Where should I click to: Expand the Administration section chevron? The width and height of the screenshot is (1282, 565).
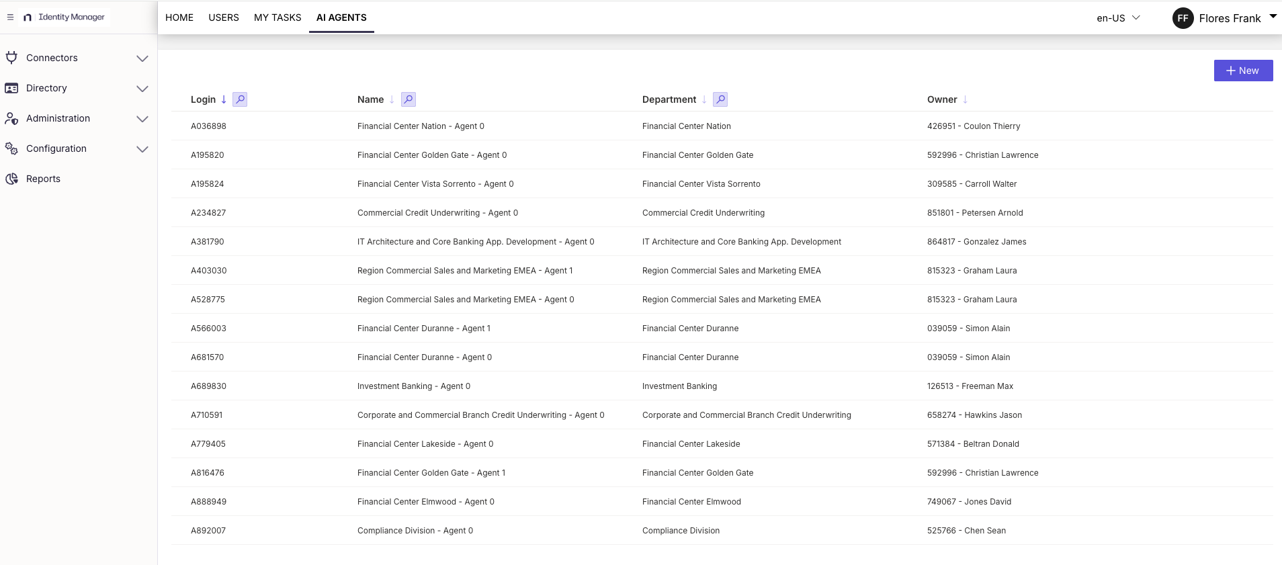click(x=142, y=119)
